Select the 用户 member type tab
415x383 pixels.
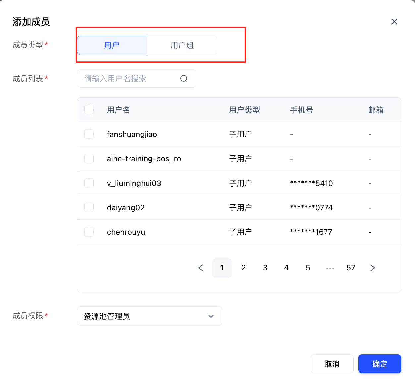(112, 45)
